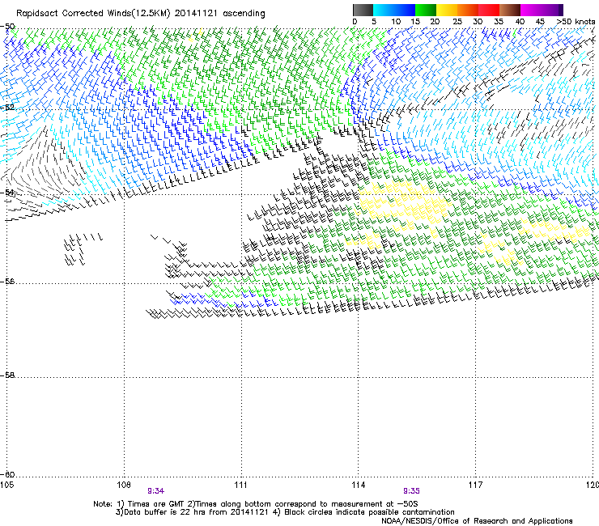Click the date '20141121' in the title
The image size is (599, 526).
pos(196,14)
